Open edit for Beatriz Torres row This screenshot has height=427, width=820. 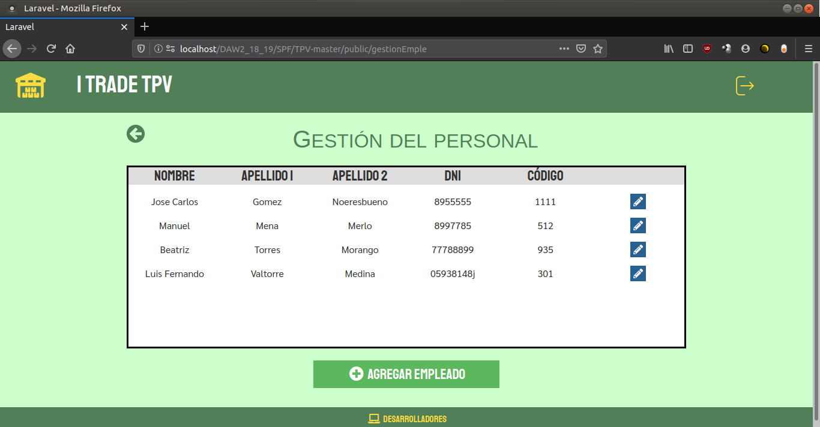pos(638,249)
